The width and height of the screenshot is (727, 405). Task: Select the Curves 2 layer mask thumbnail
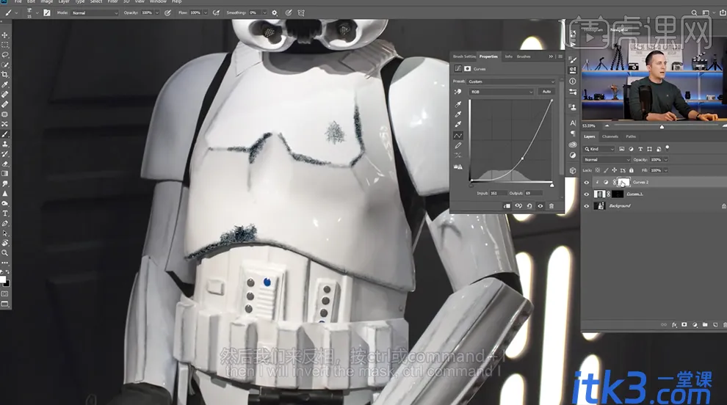pyautogui.click(x=623, y=182)
